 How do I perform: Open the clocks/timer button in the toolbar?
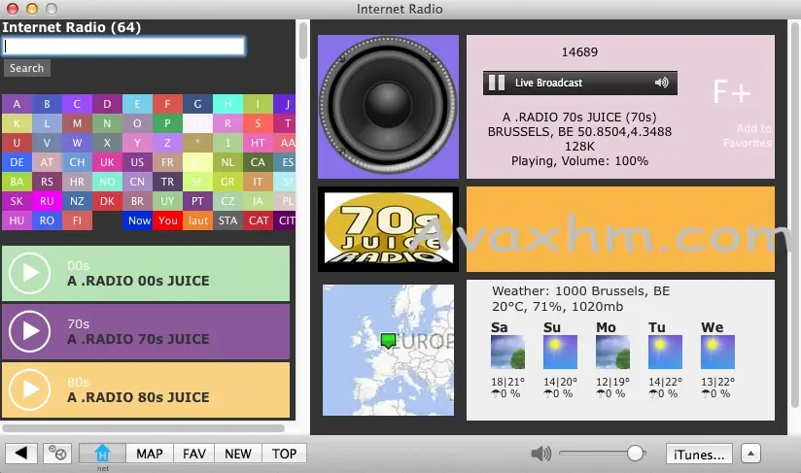point(56,454)
